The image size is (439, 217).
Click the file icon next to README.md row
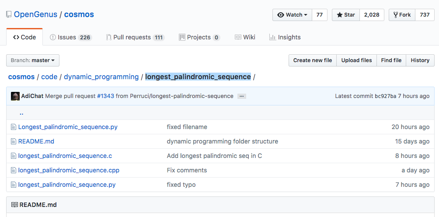14,141
